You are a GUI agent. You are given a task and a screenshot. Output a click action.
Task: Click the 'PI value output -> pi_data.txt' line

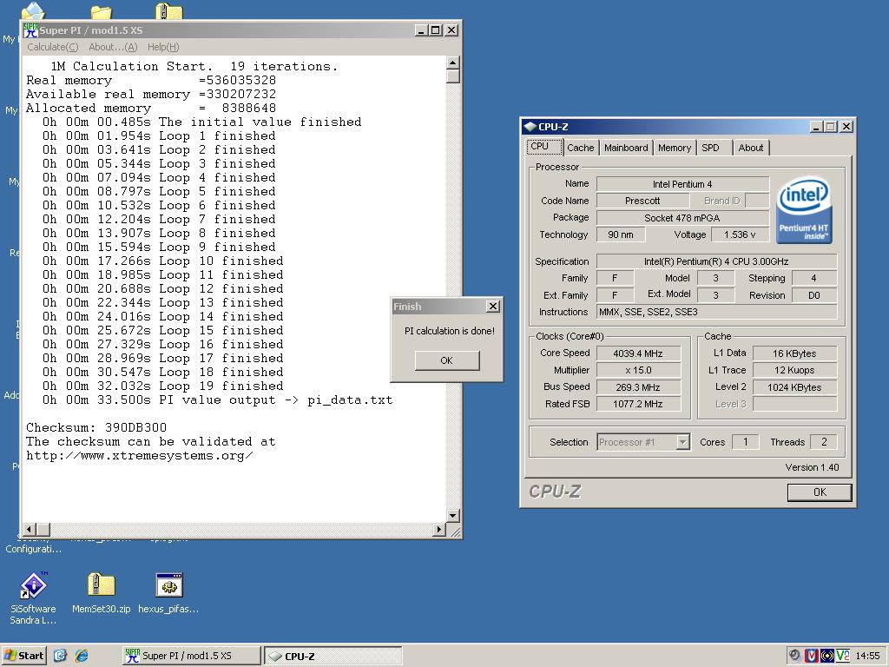click(217, 400)
